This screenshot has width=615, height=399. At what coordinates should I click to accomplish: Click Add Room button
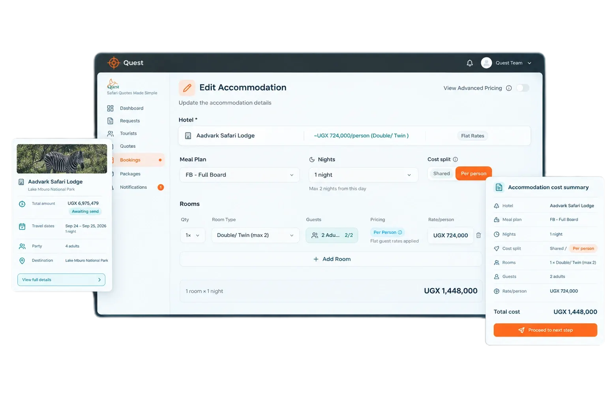[331, 259]
